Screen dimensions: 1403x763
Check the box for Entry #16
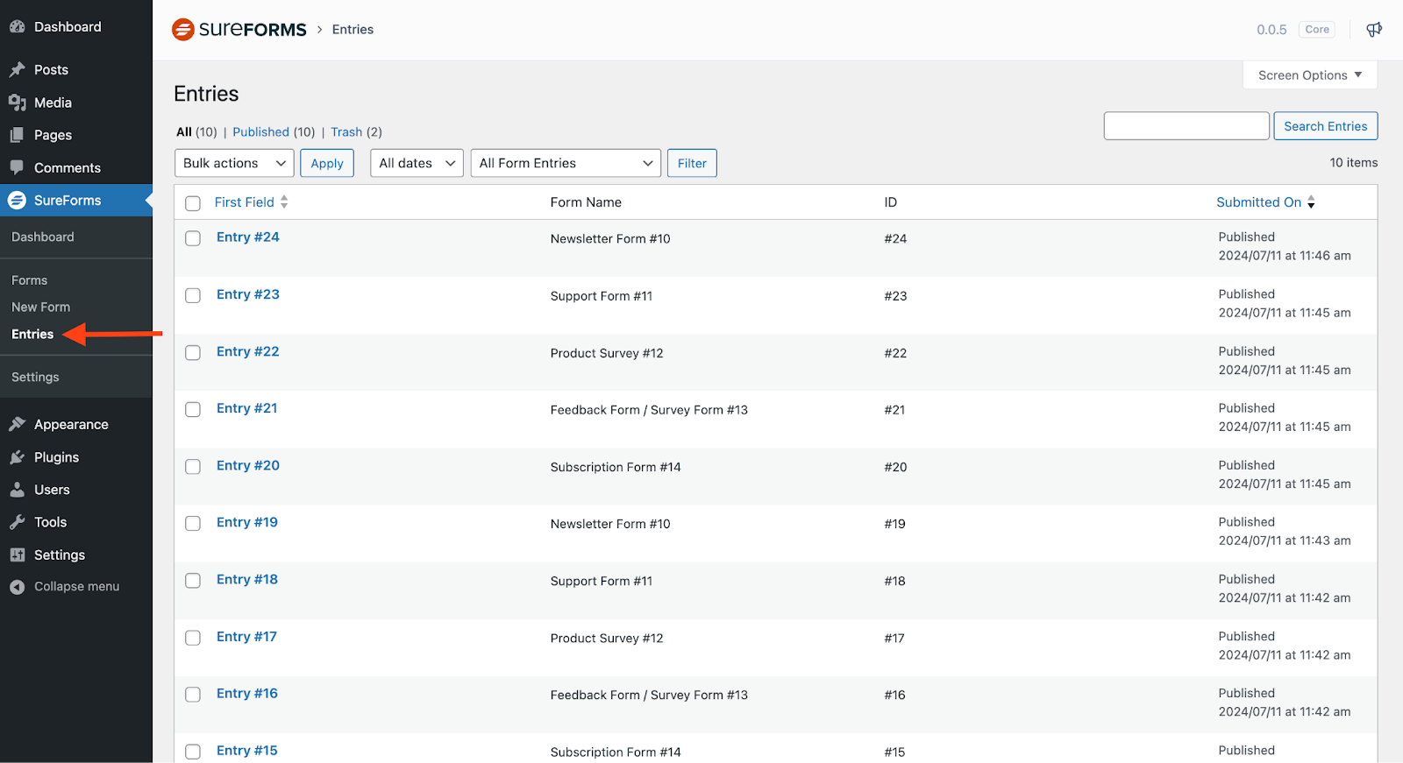(193, 695)
